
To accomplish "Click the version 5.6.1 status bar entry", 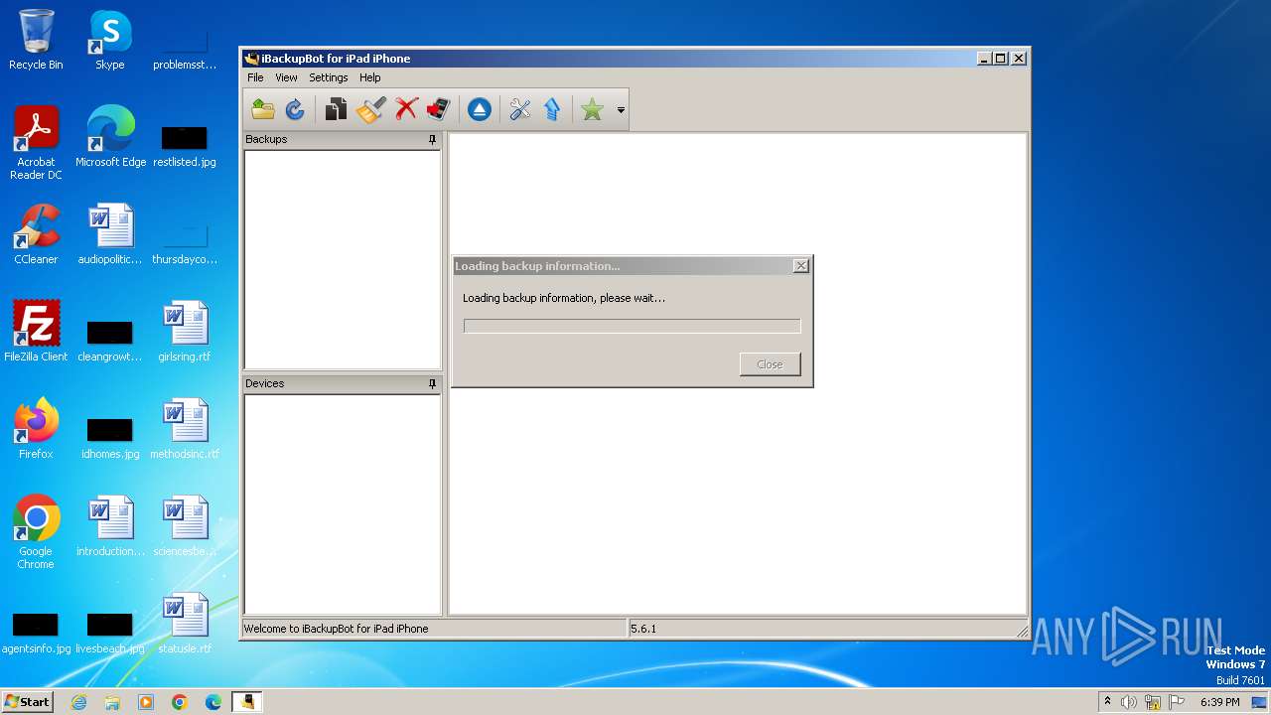I will 643,629.
